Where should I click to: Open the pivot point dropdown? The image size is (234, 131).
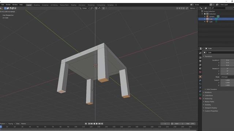[x=92, y=8]
